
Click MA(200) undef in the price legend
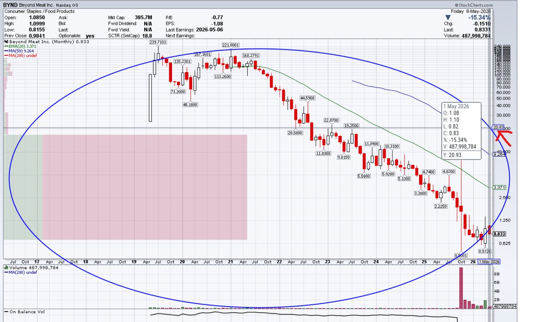(20, 55)
